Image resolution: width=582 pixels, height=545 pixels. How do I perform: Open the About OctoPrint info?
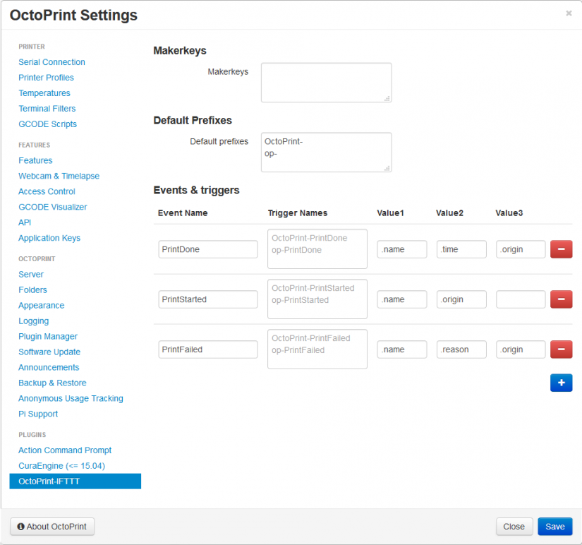52,527
